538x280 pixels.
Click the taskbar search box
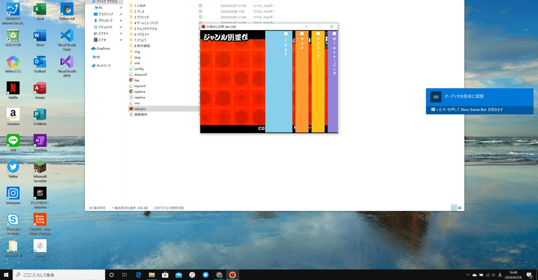[x=59, y=275]
